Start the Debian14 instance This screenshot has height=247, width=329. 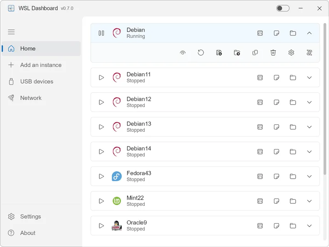coord(101,151)
